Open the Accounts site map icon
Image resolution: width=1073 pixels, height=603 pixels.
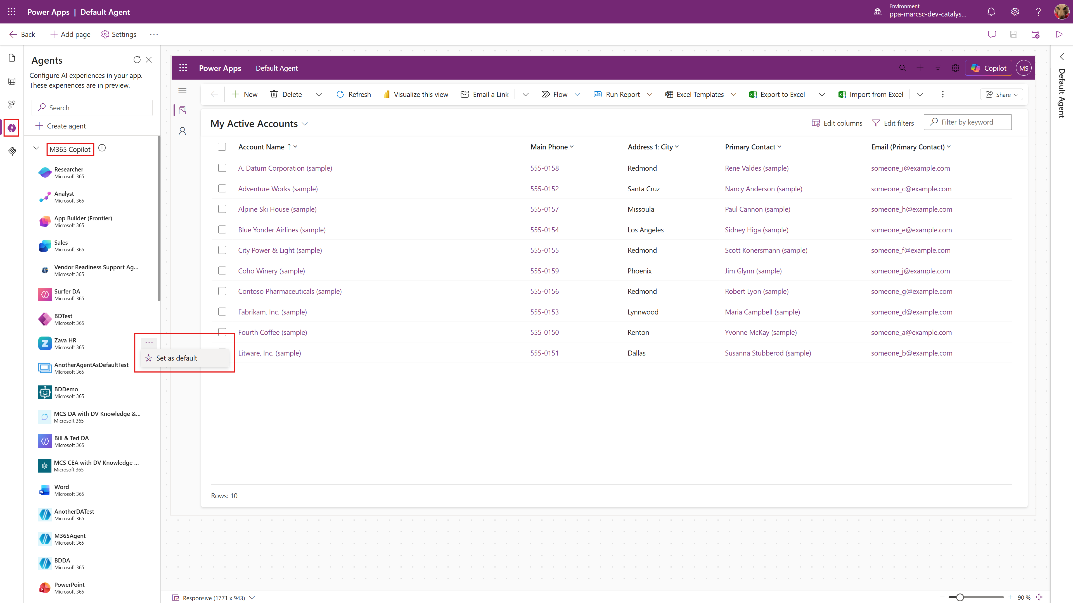pos(182,110)
